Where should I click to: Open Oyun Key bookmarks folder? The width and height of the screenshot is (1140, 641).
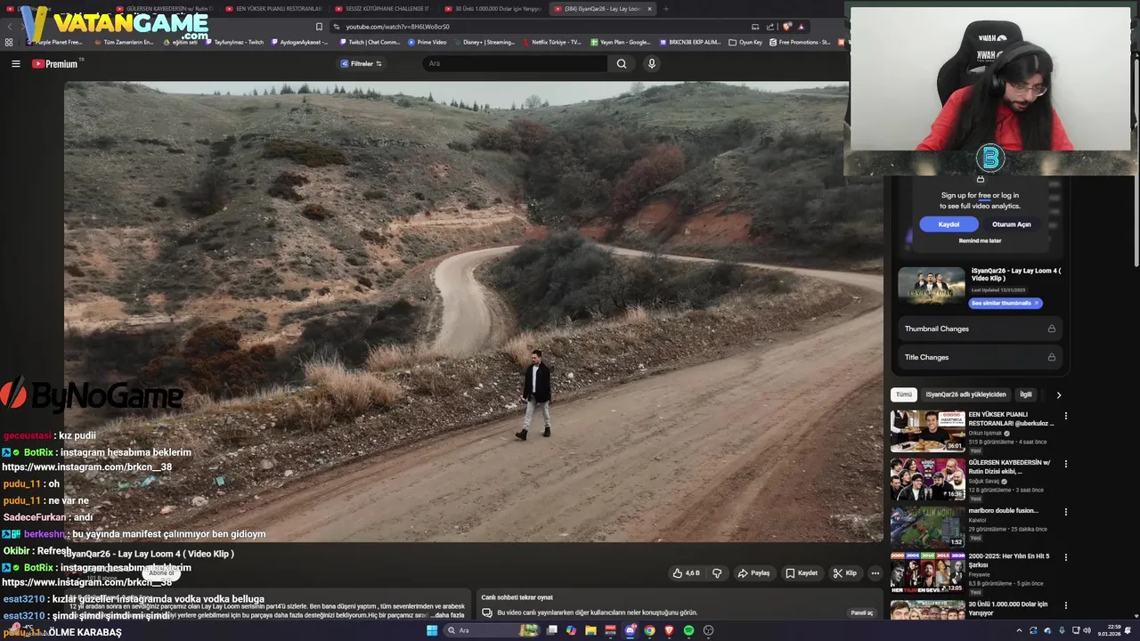point(745,42)
